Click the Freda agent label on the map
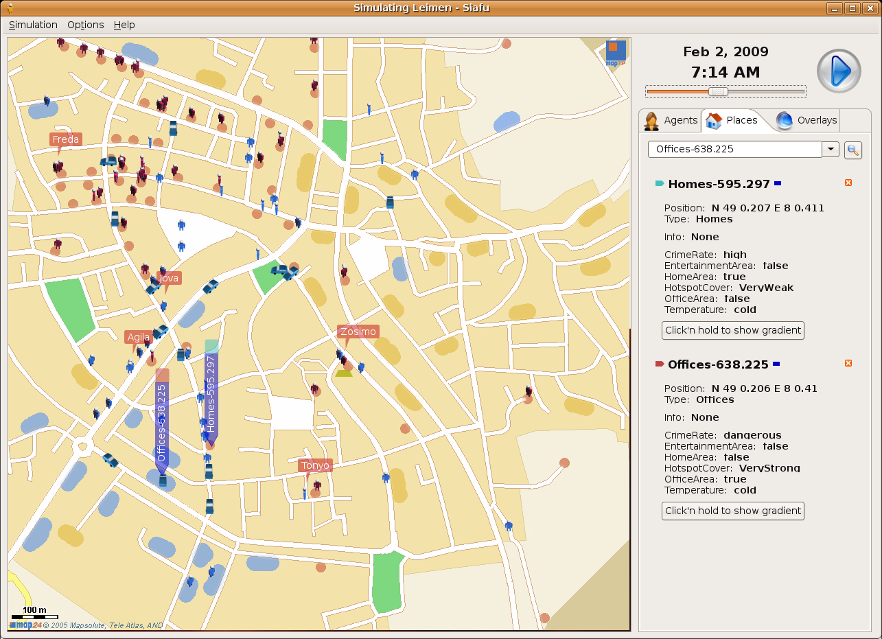Viewport: 882px width, 639px height. coord(66,139)
